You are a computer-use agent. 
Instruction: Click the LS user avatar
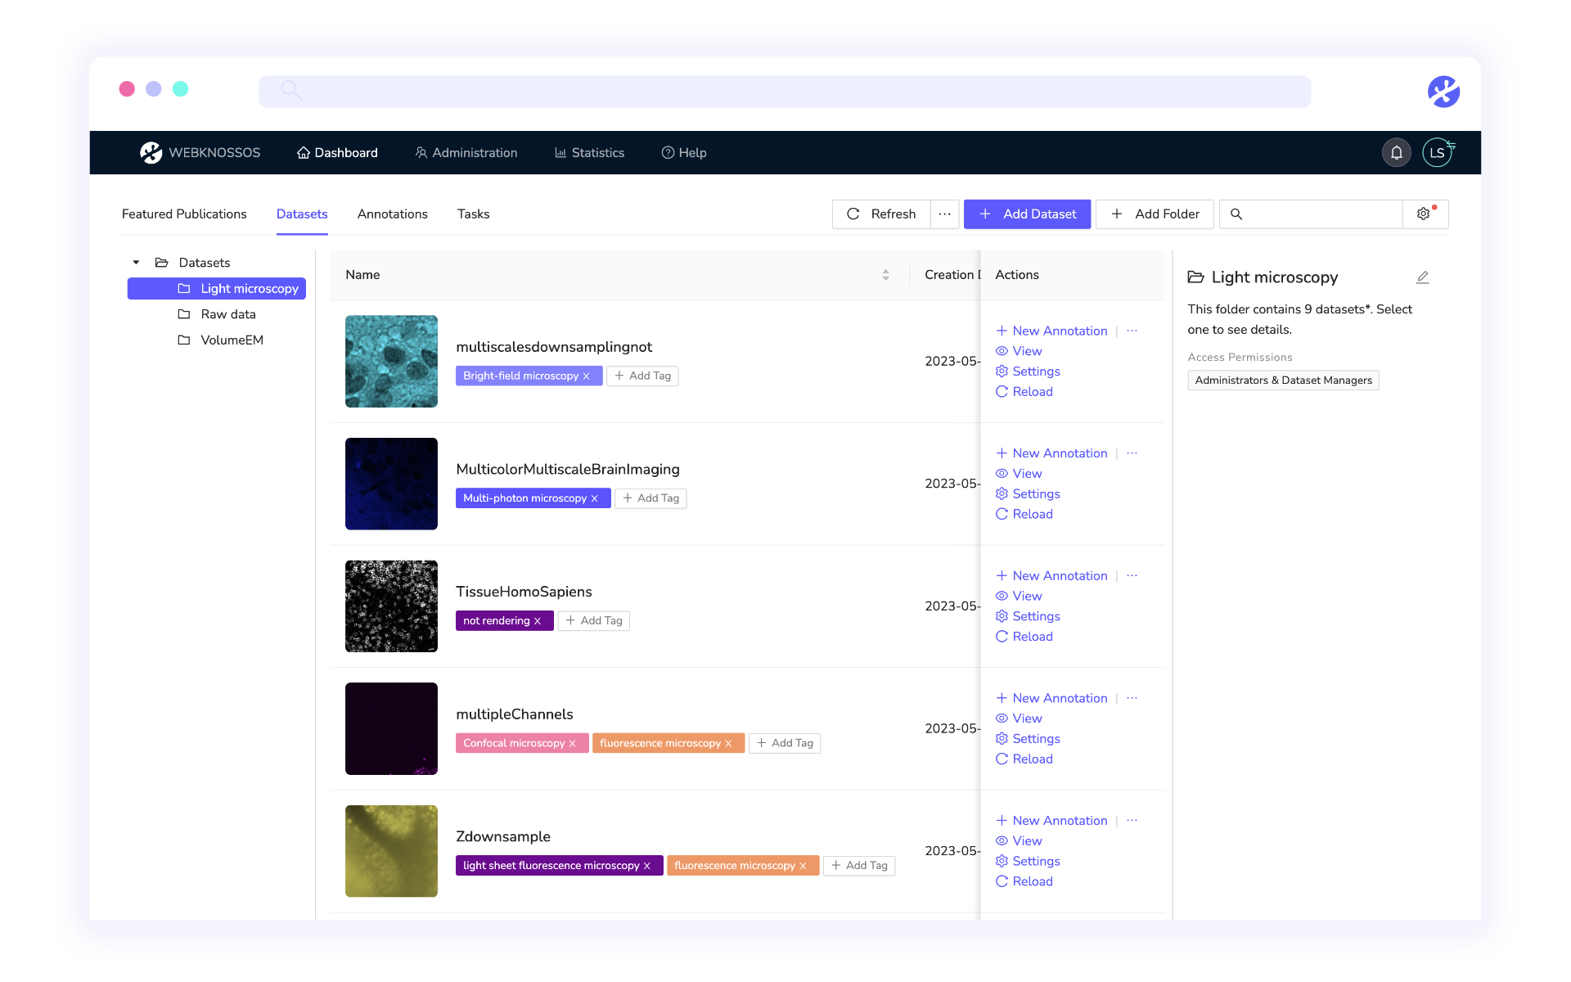[1437, 153]
